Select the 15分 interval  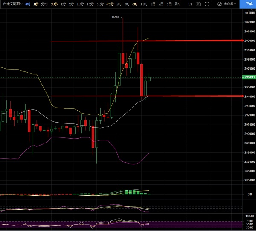(x=90, y=4)
